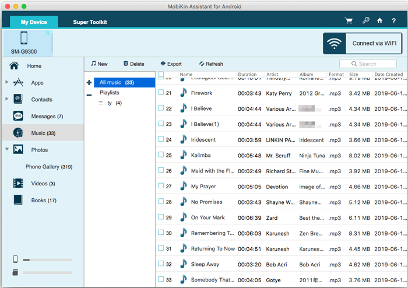Click the Export toolbar button
Screen dimensions: 408x288
(171, 64)
